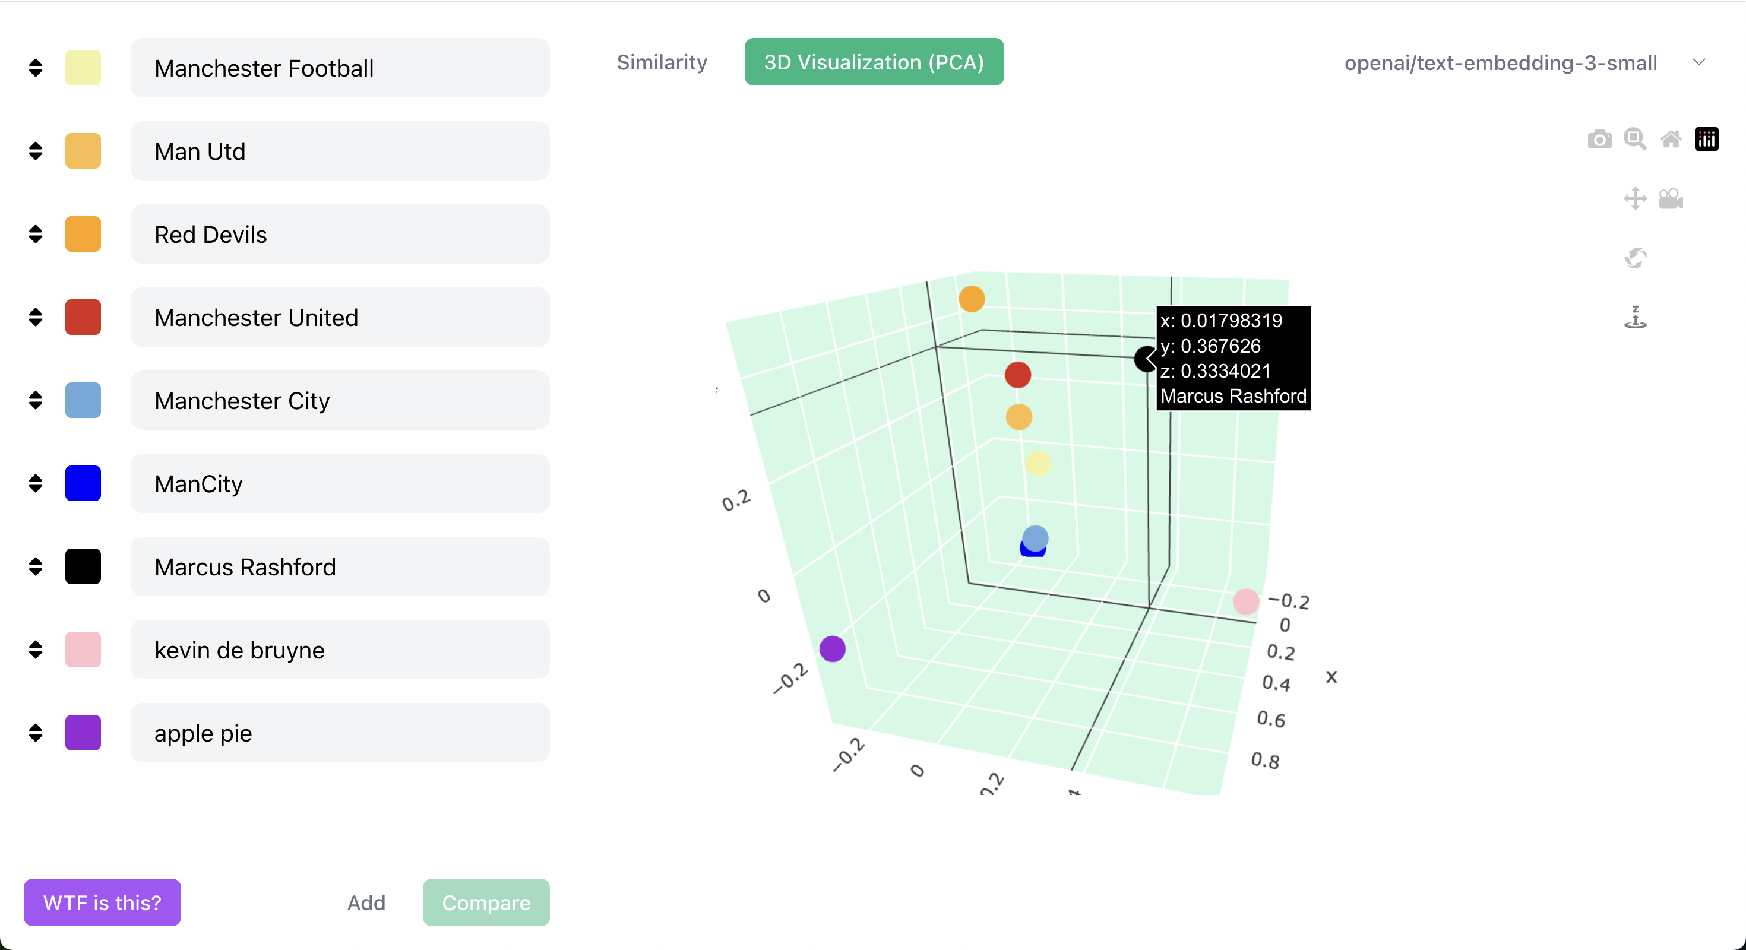Click the pink kevin de bruyne swatch
The width and height of the screenshot is (1746, 950).
[x=83, y=650]
